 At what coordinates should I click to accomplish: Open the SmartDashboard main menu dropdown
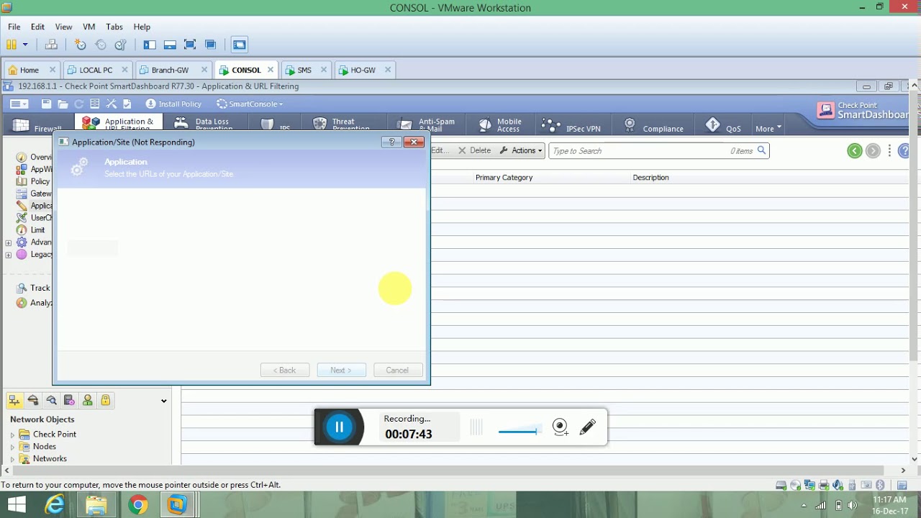(x=19, y=104)
